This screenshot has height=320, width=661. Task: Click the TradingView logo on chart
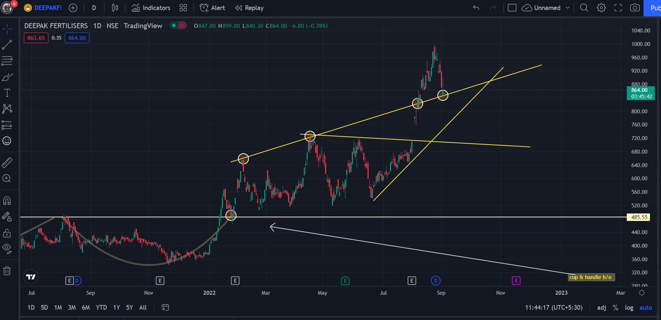[31, 277]
